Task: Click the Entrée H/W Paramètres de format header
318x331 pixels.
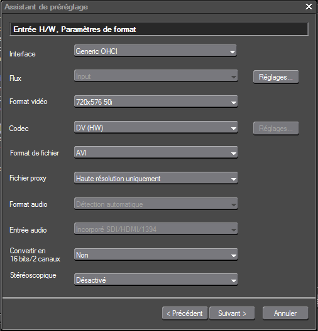Action: click(x=159, y=29)
